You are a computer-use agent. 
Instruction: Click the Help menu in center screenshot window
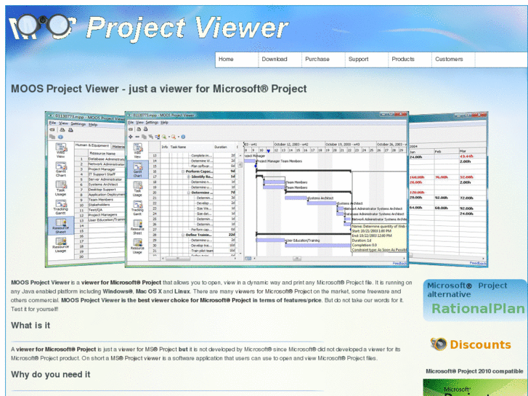click(x=164, y=122)
